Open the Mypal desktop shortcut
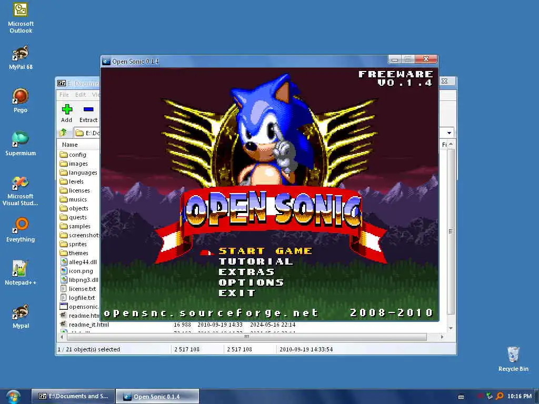Screen dimensions: 539x404 pos(21,316)
